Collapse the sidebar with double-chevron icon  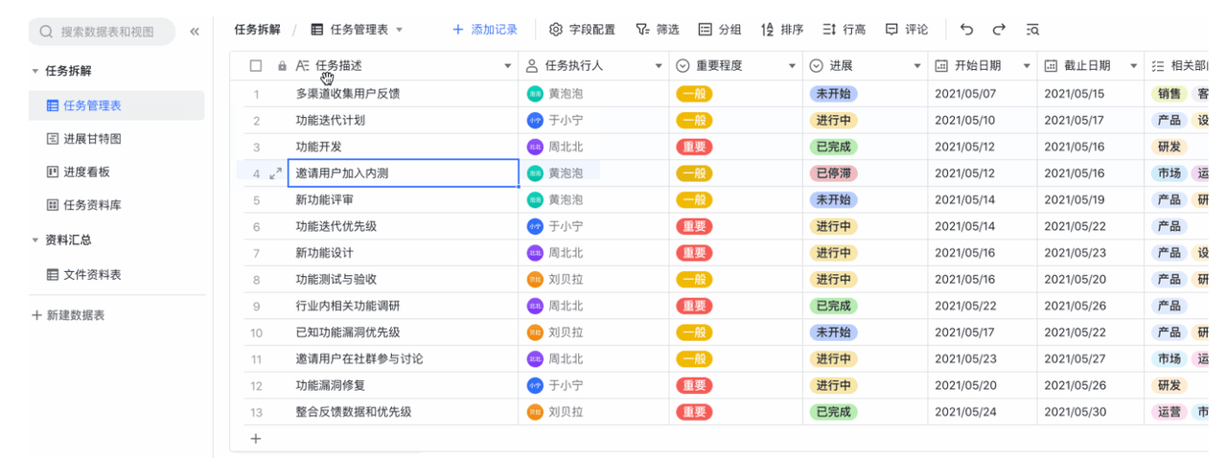195,32
